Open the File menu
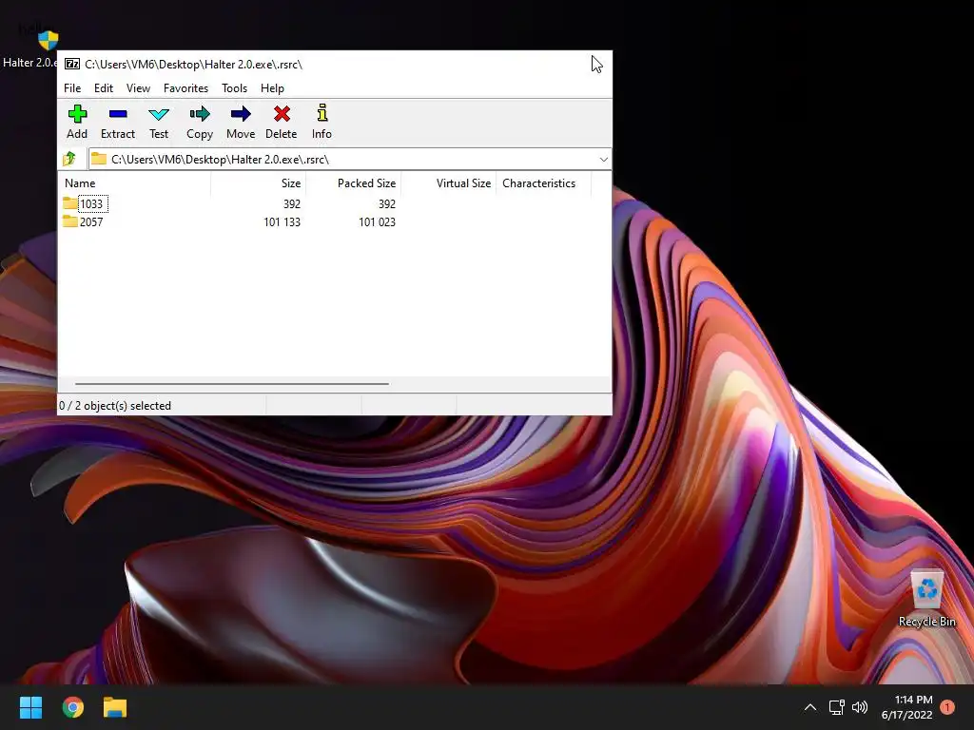Viewport: 974px width, 730px height. (72, 88)
